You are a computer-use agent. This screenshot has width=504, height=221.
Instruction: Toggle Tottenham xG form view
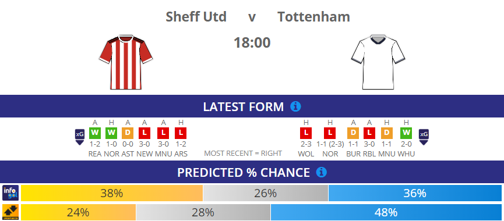(x=424, y=137)
